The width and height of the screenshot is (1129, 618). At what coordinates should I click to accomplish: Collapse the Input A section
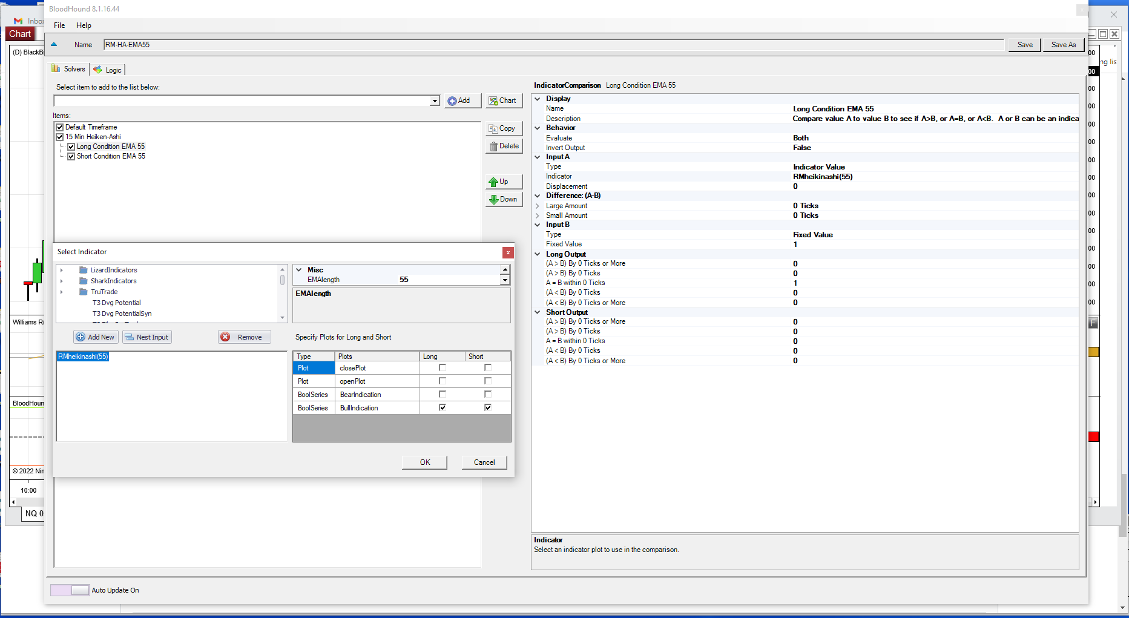pos(538,157)
